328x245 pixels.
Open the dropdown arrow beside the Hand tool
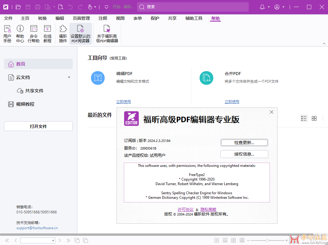(x=95, y=7)
